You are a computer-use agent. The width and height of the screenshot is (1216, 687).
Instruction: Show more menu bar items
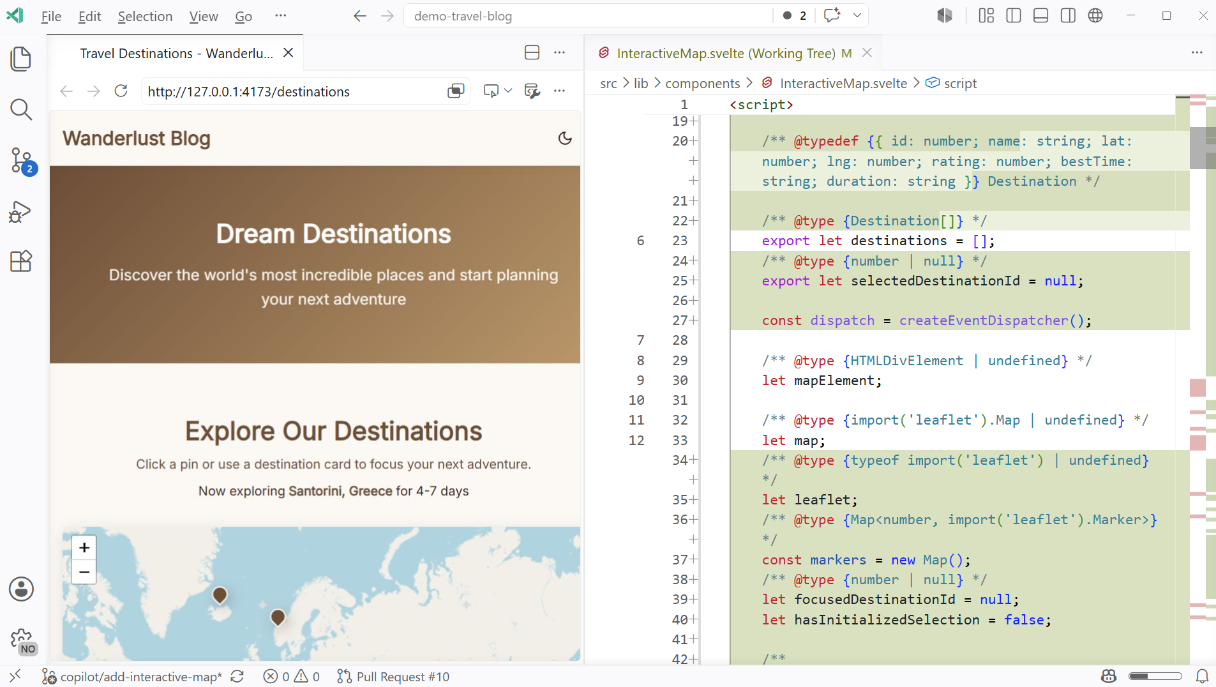tap(280, 15)
